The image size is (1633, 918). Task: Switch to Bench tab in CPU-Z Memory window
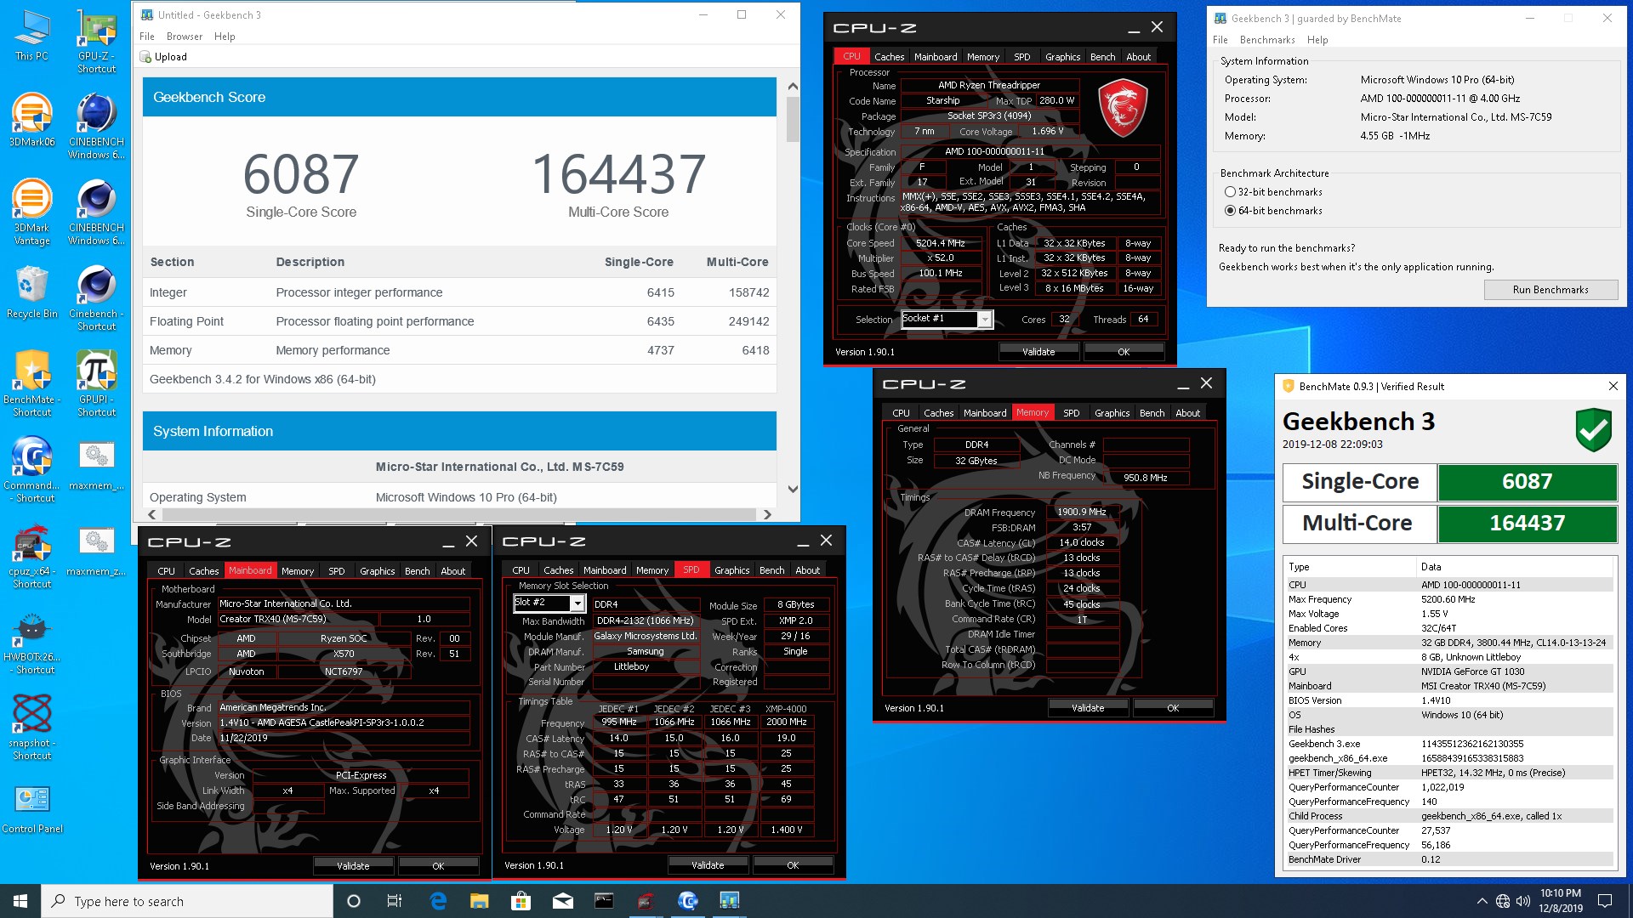(x=1152, y=413)
